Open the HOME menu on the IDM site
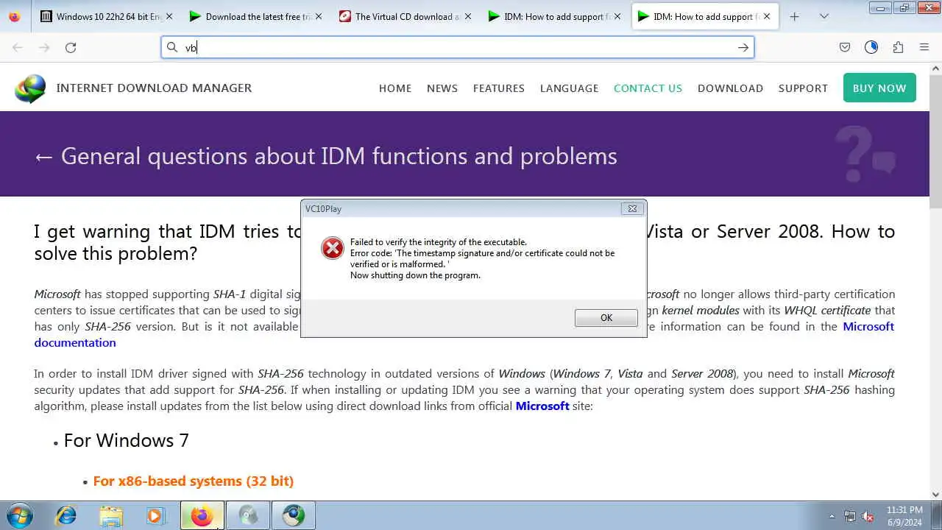This screenshot has height=530, width=942. tap(395, 88)
